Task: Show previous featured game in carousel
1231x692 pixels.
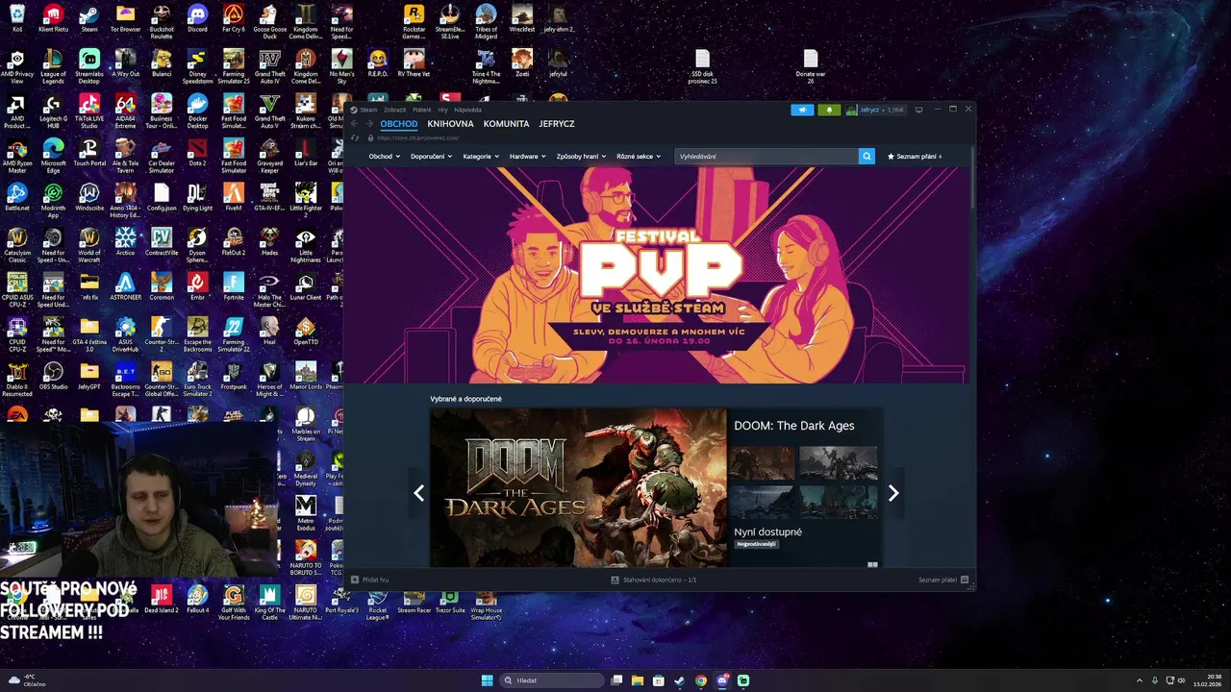Action: (418, 493)
